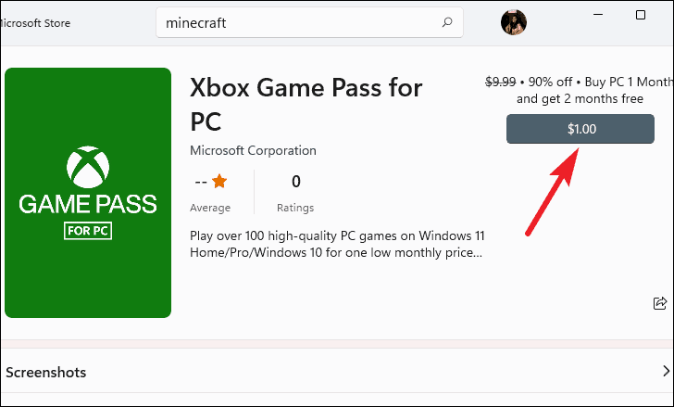Click the share icon
Viewport: 674px width, 407px height.
click(660, 303)
